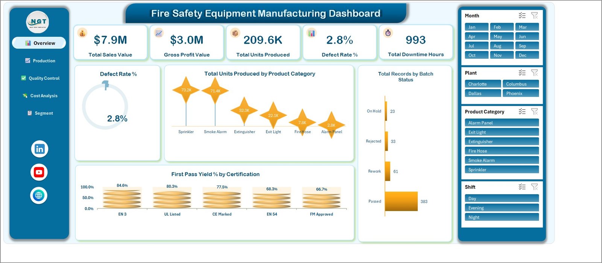Click the Extinguisher 32.3K star marker
The width and height of the screenshot is (602, 263).
pos(244,110)
